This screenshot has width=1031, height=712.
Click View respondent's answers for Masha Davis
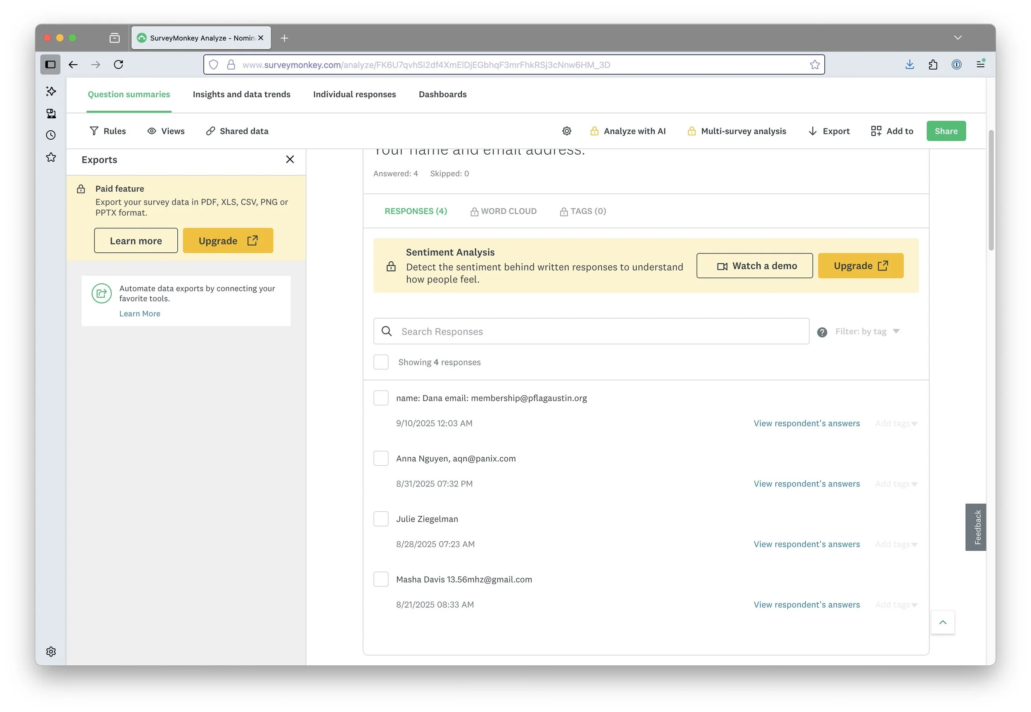807,605
